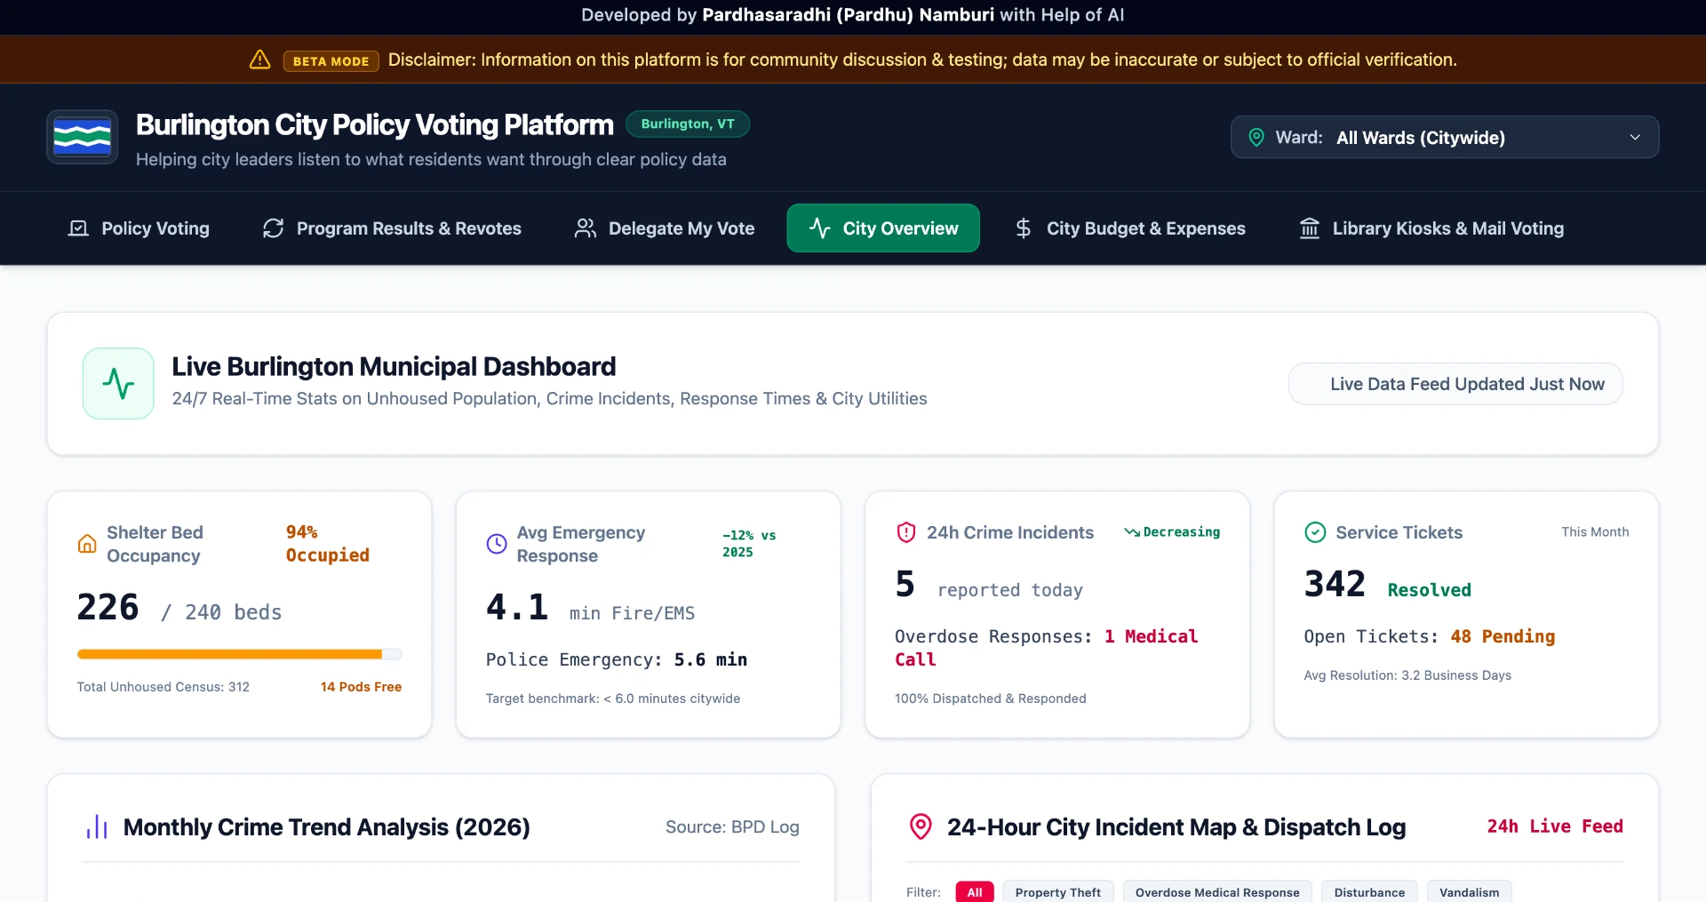1706x902 pixels.
Task: Filter incidents by Property Theft
Action: (1058, 891)
